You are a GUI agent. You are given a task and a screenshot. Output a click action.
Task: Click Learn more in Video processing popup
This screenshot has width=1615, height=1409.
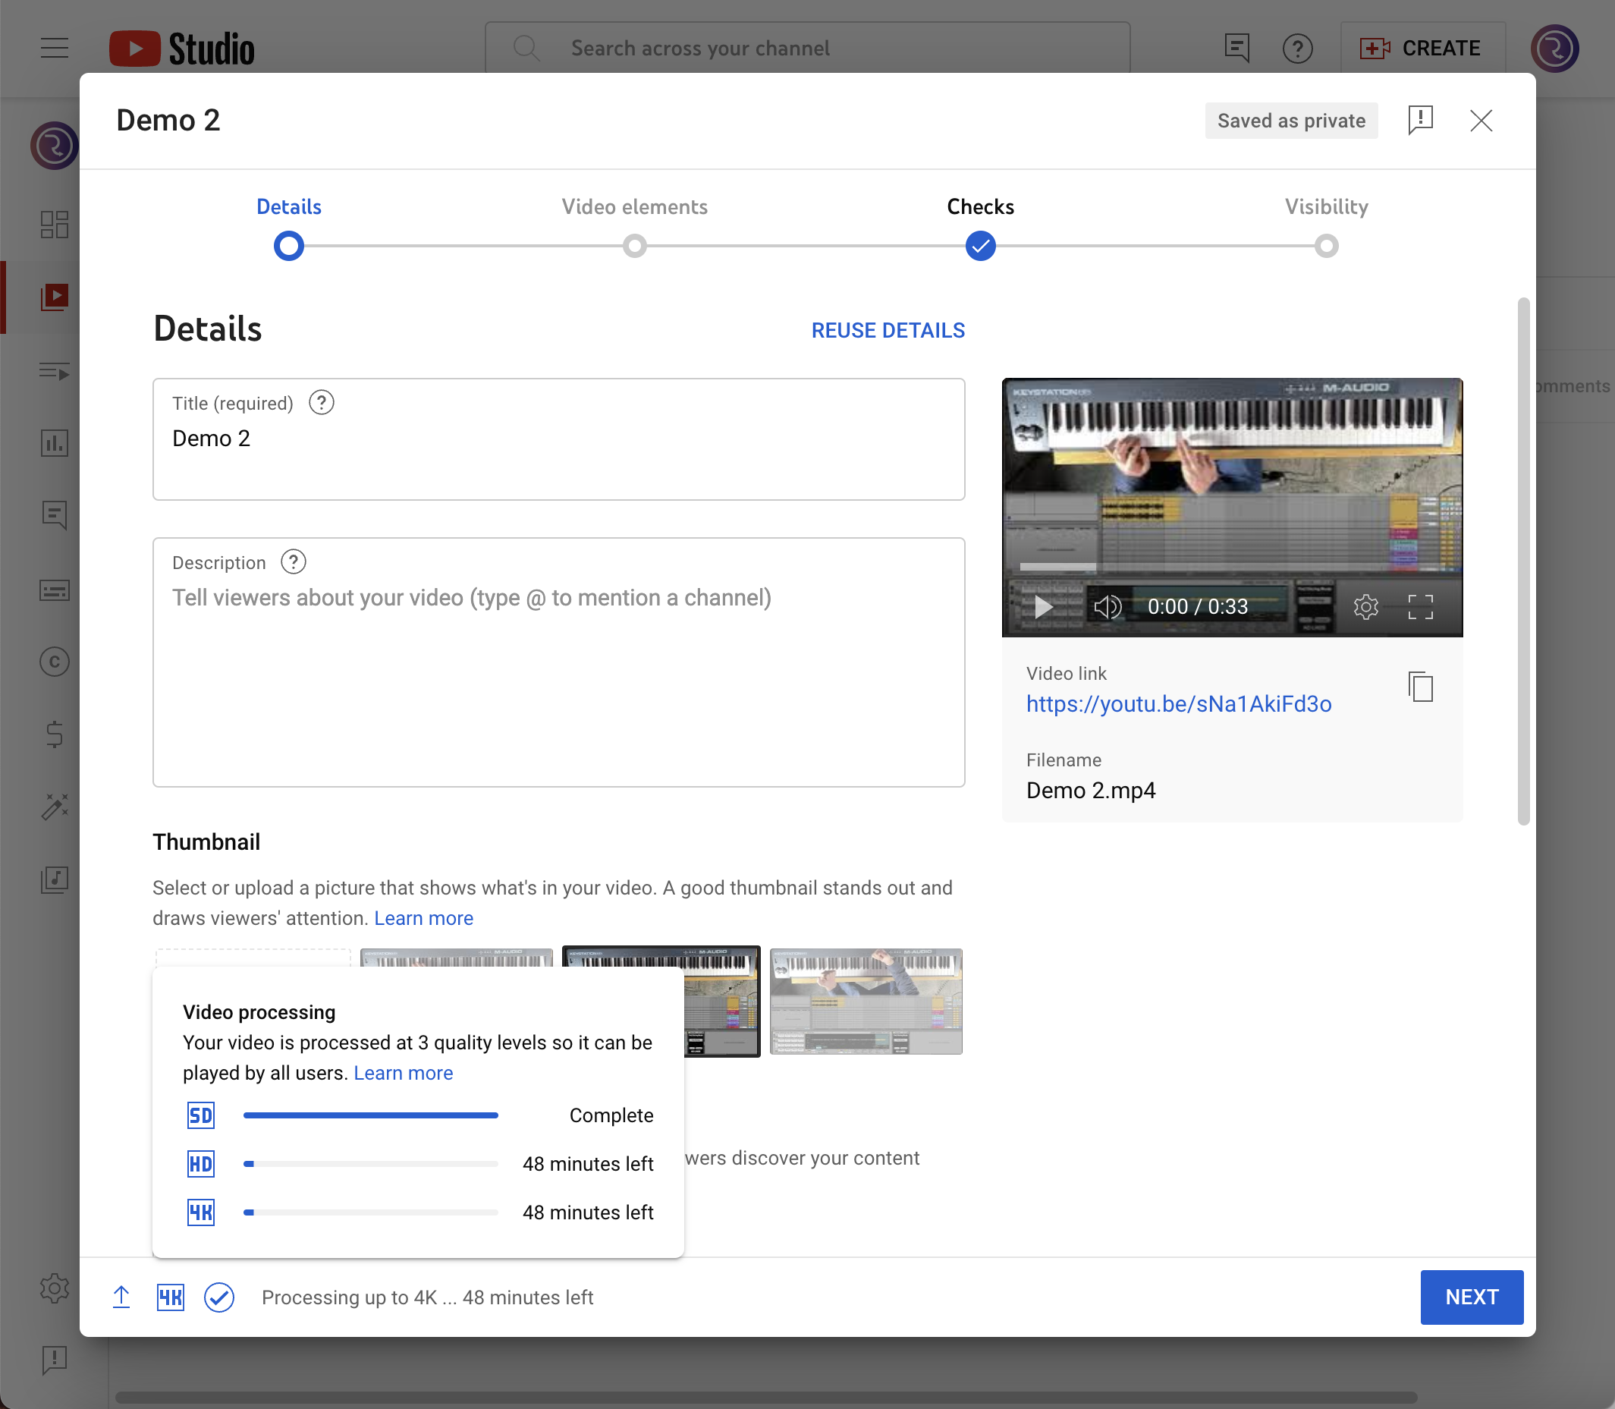point(403,1074)
